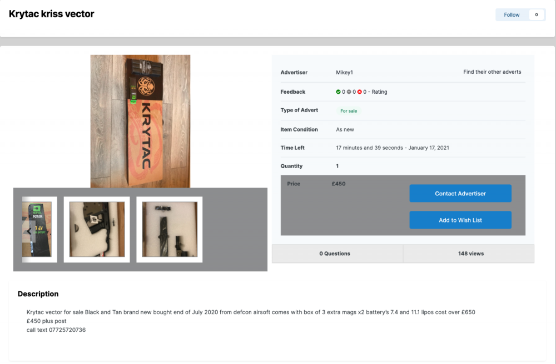556x364 pixels.
Task: Click the Krytac kriss vector title
Action: tap(51, 14)
